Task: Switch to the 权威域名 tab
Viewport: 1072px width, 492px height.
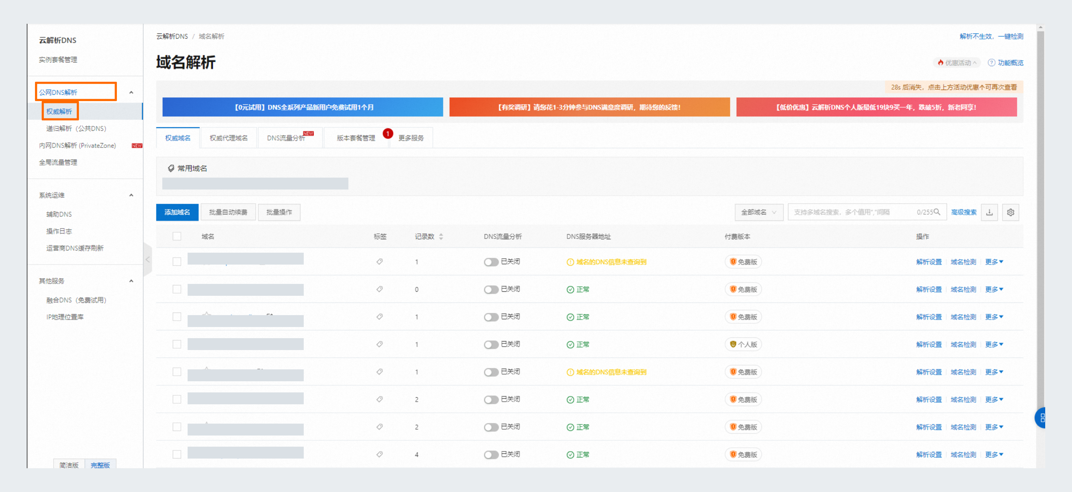Action: coord(178,138)
